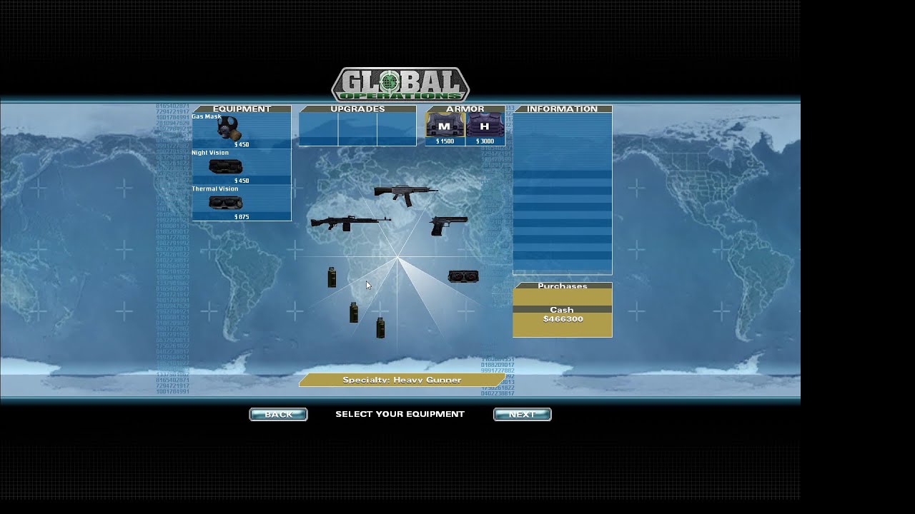Click the Cash $466300 readout
Screen dimensions: 915x514
tap(562, 315)
